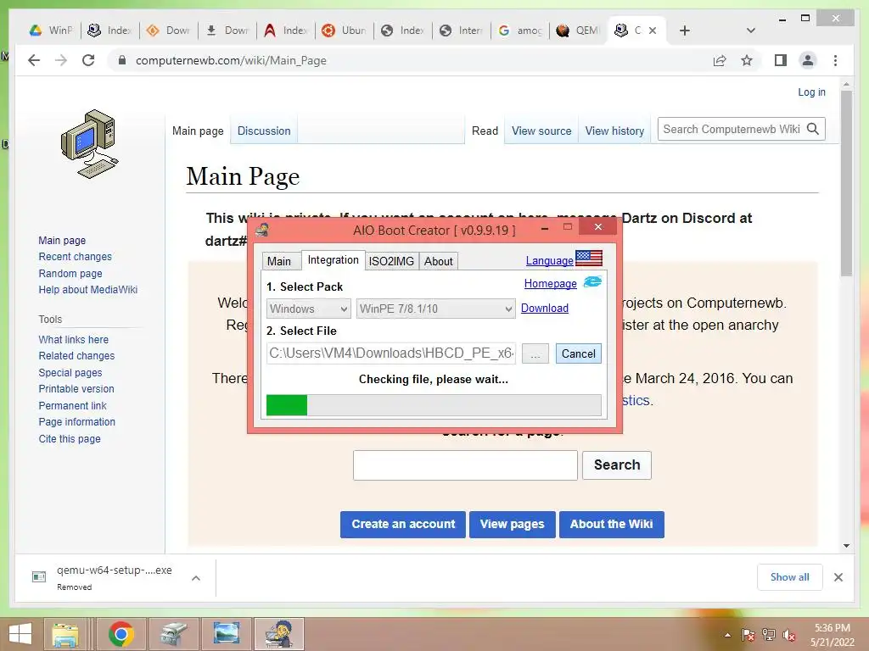
Task: Switch to the QEMU browser tab
Action: [x=579, y=31]
